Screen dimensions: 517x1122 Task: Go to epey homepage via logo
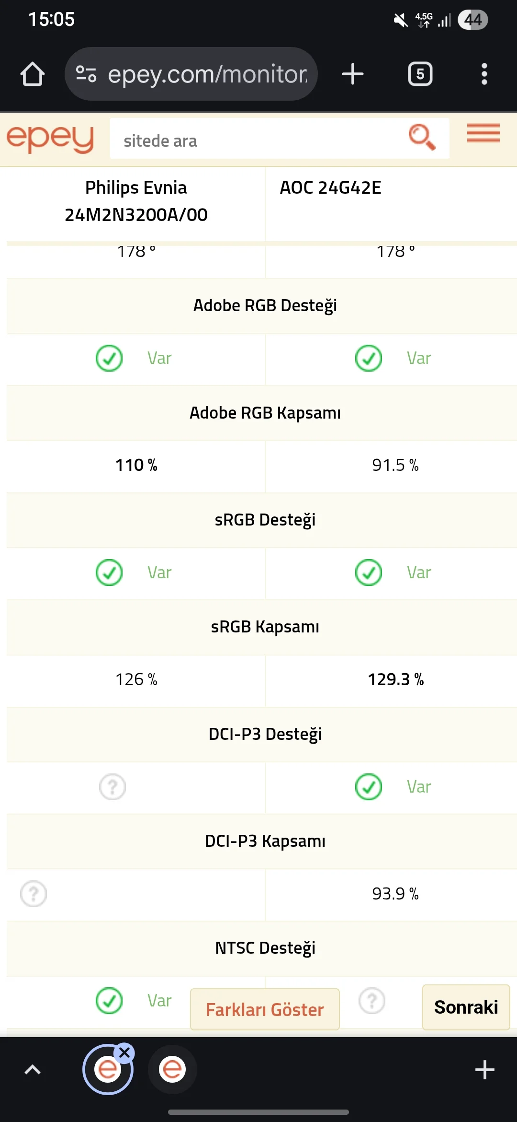50,139
